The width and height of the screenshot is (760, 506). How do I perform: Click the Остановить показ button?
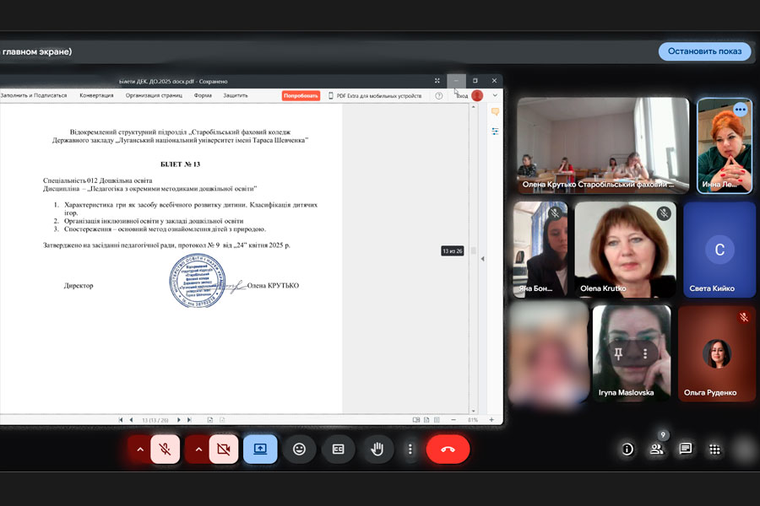click(x=705, y=51)
